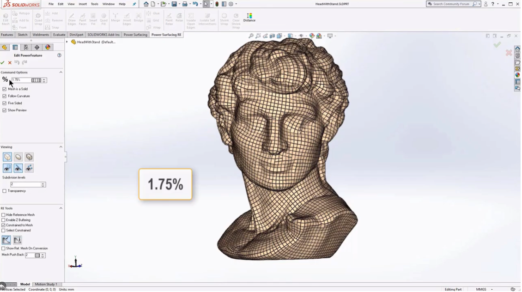Open the PowerFeature help icon
The width and height of the screenshot is (522, 292).
59,55
